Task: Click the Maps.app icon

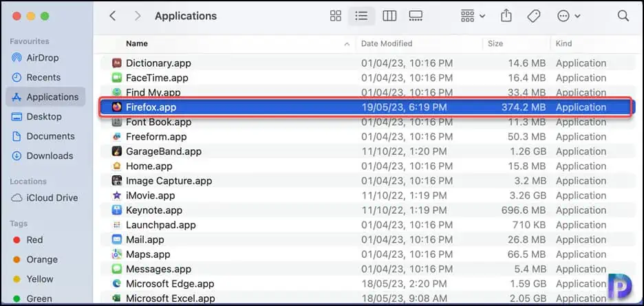Action: (x=117, y=254)
